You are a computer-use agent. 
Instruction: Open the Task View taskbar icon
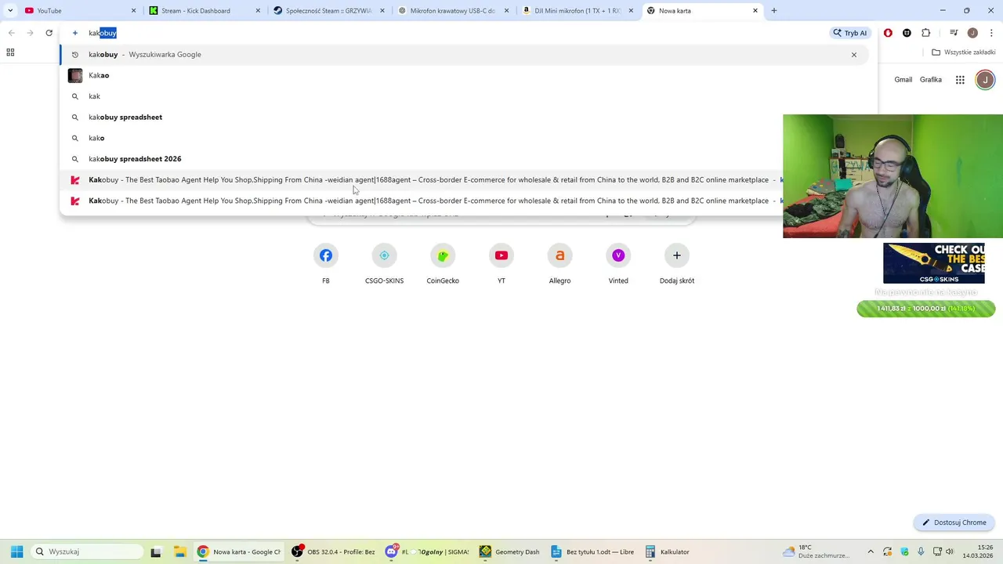(156, 551)
